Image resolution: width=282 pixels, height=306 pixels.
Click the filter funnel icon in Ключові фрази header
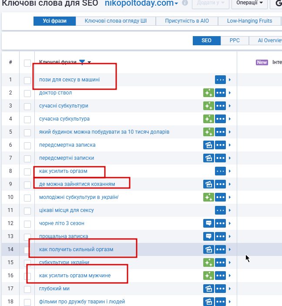(x=82, y=62)
